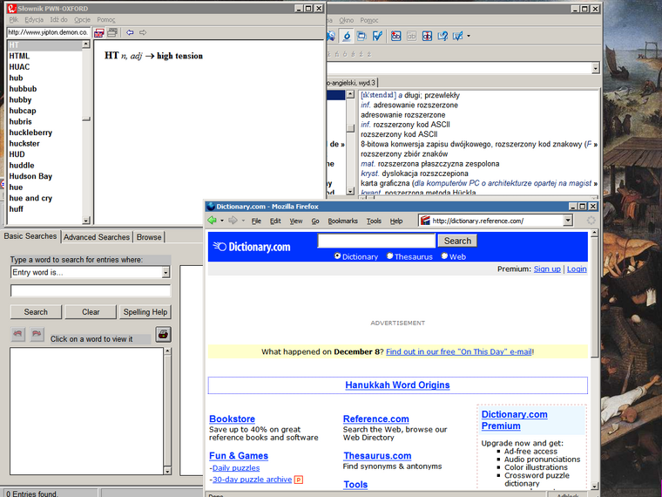This screenshot has width=662, height=497.
Task: Click the Basic Searches word input field
Action: 91,290
